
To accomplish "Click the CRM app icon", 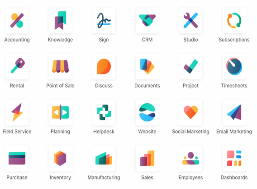I will click(147, 20).
